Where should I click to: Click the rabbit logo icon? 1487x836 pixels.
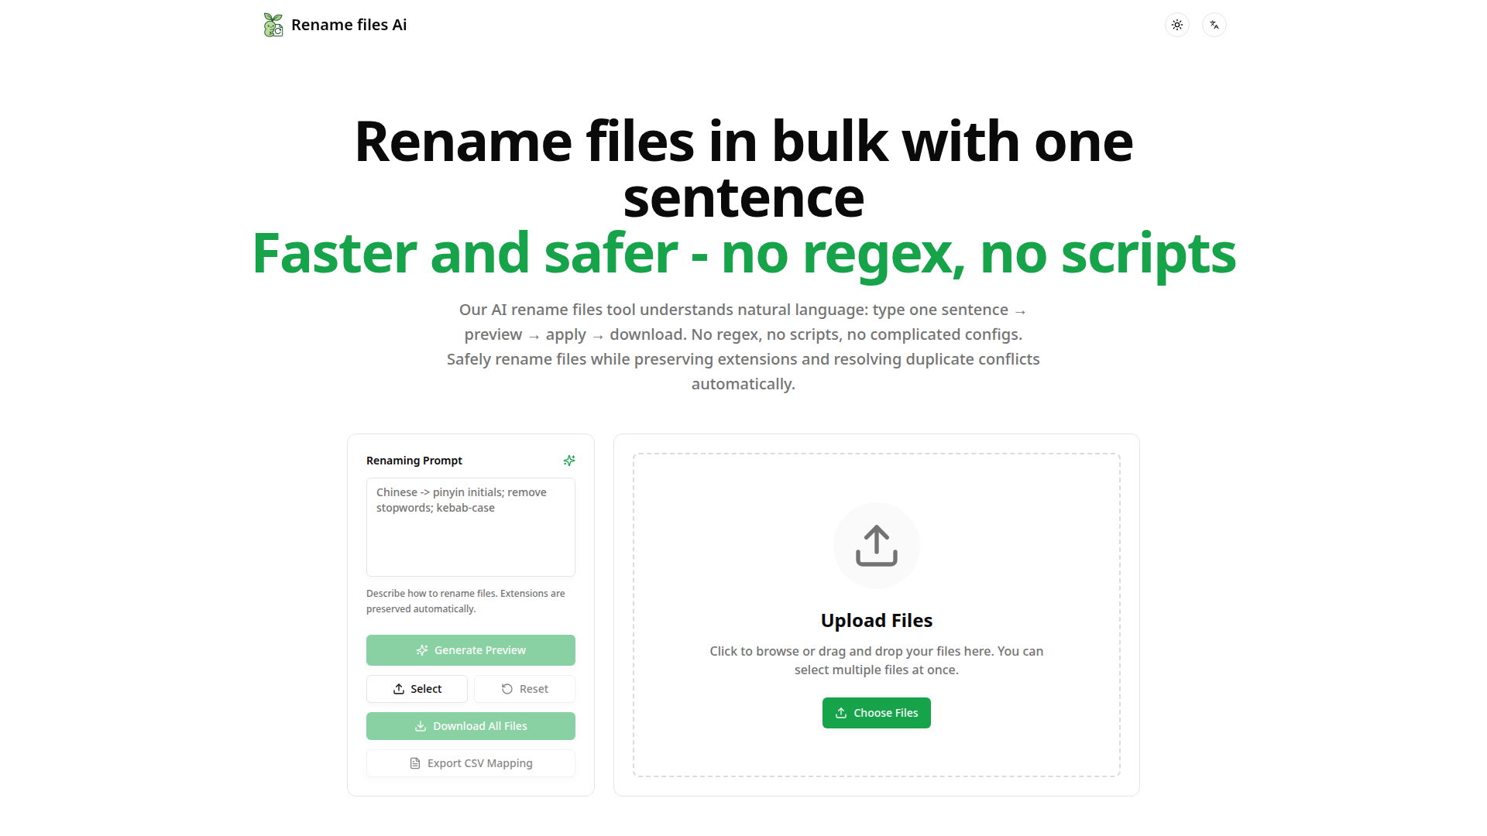(273, 25)
